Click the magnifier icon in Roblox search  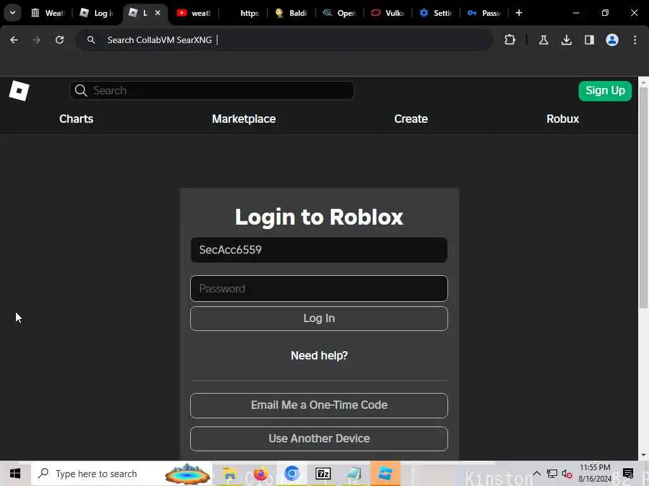click(81, 90)
